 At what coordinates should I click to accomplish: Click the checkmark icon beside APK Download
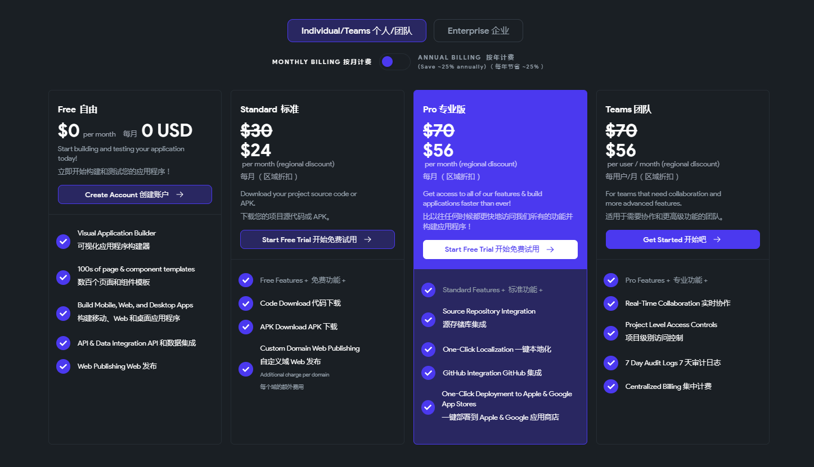(246, 327)
